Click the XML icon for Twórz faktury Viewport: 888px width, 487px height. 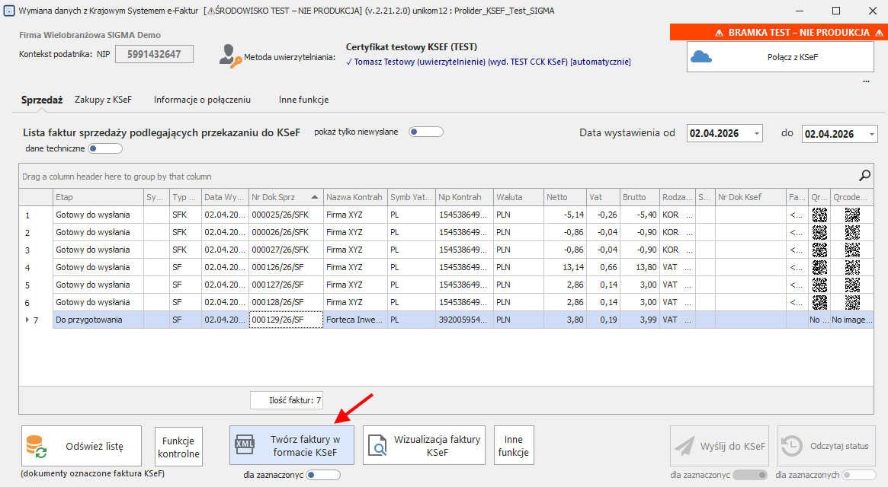point(245,445)
